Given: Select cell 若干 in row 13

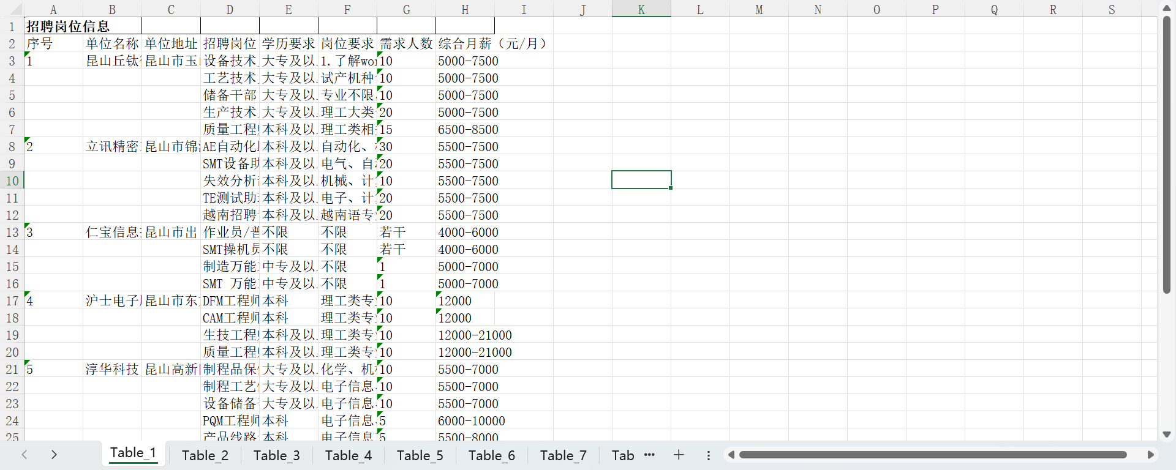Looking at the screenshot, I should 406,232.
